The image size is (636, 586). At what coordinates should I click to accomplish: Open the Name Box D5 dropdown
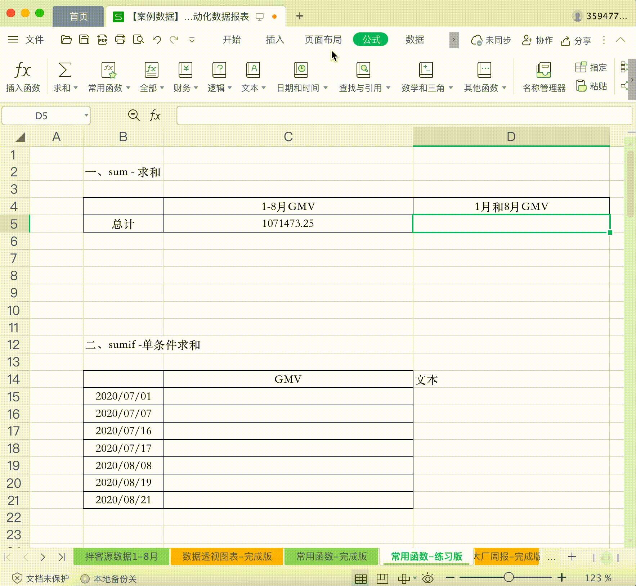click(x=86, y=116)
